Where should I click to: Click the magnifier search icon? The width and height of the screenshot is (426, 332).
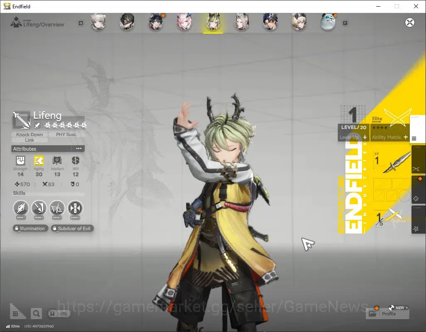(36, 314)
